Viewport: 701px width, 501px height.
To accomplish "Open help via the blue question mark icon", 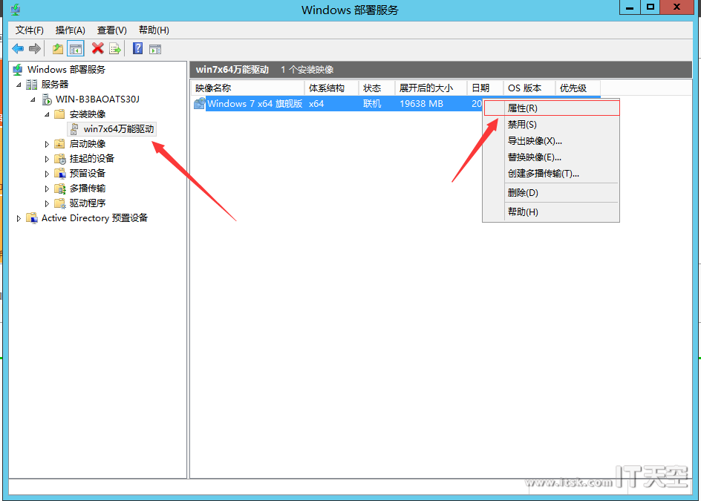I will [x=137, y=49].
